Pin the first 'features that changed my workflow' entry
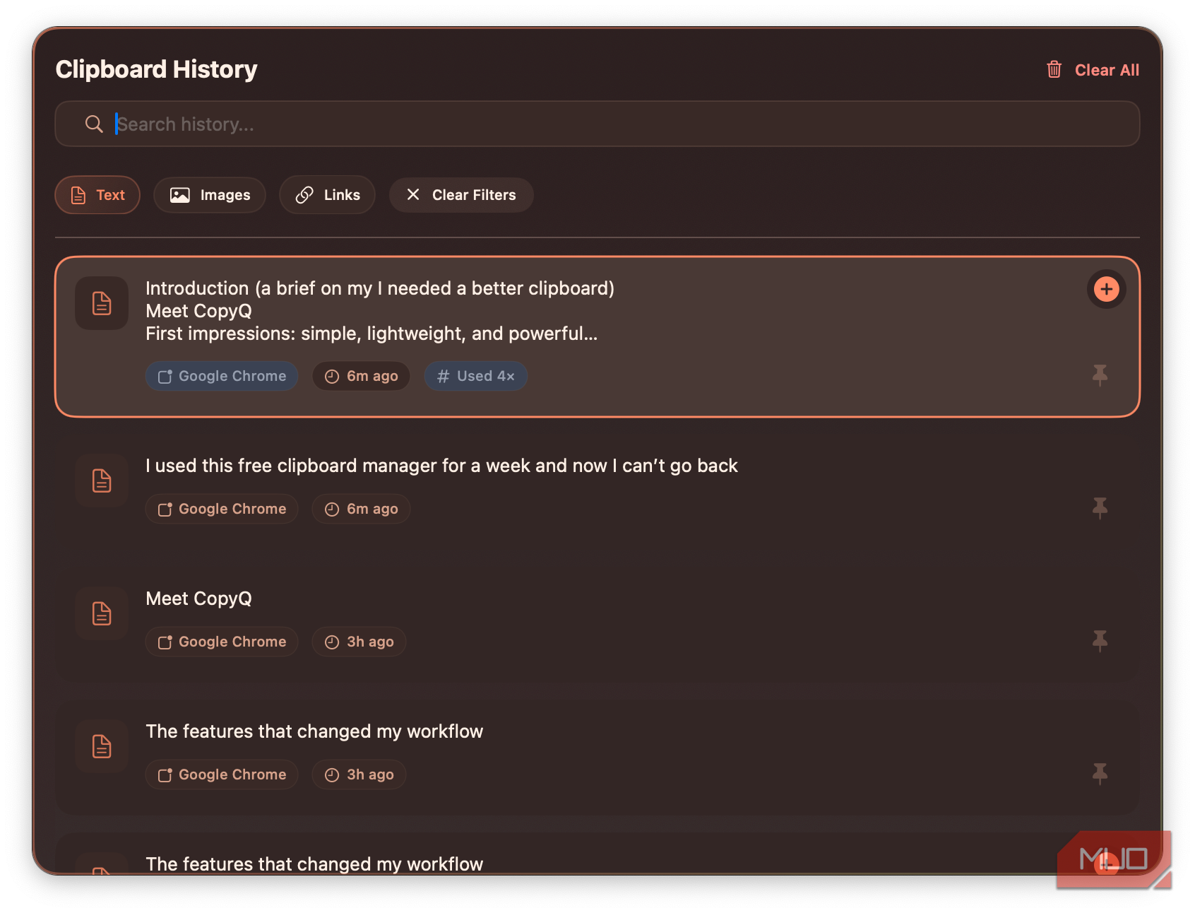 pyautogui.click(x=1100, y=773)
